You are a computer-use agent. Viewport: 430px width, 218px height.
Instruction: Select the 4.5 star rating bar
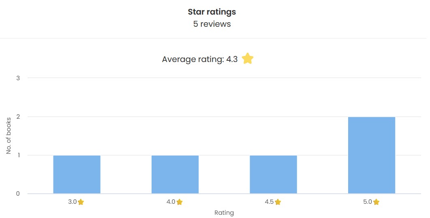[x=273, y=174]
